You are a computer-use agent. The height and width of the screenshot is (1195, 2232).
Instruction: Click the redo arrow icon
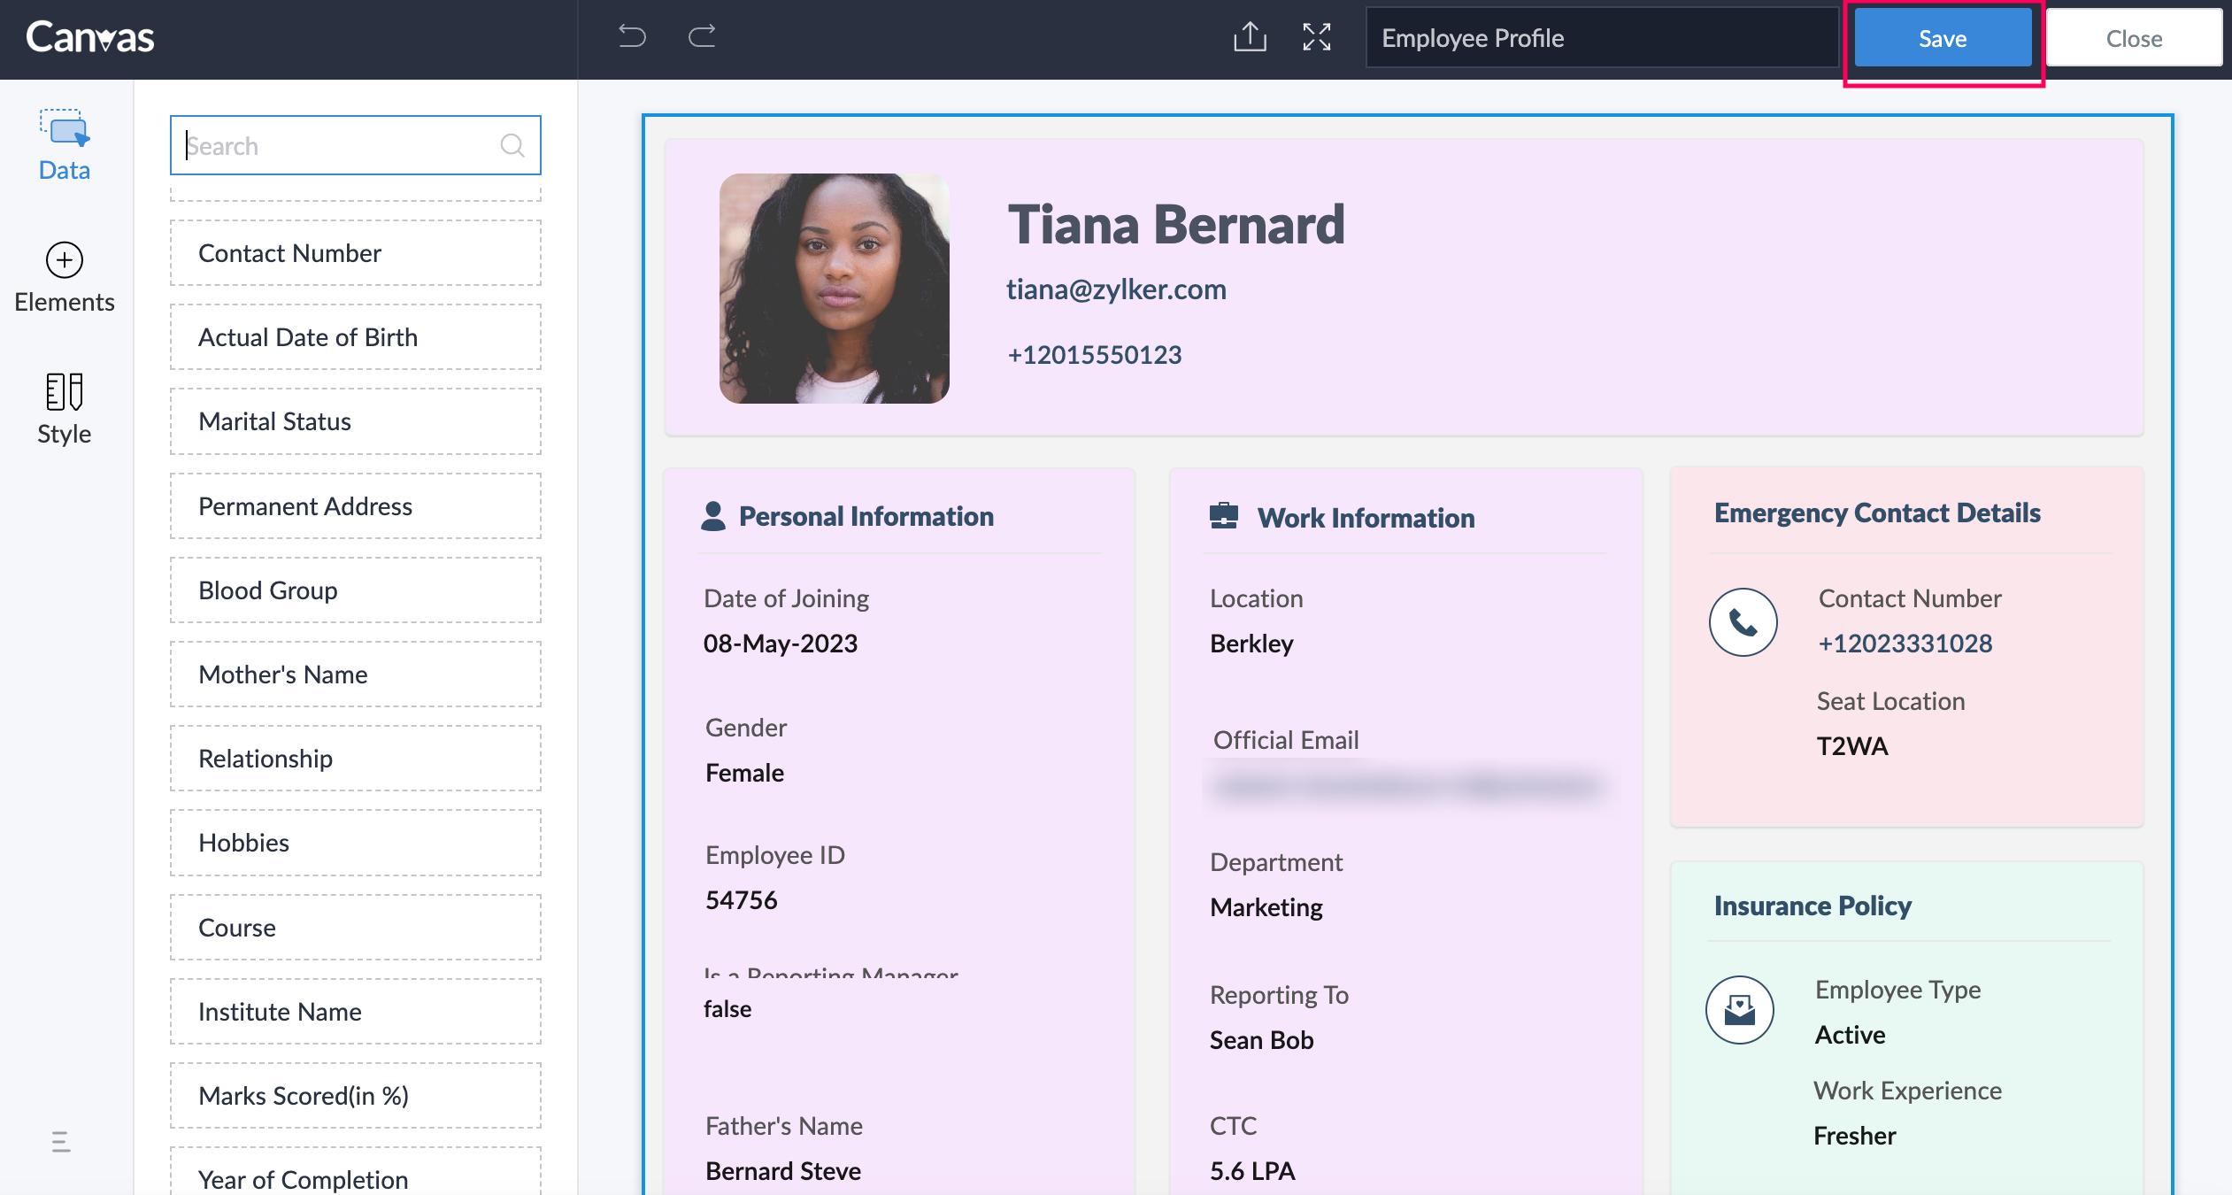point(702,36)
